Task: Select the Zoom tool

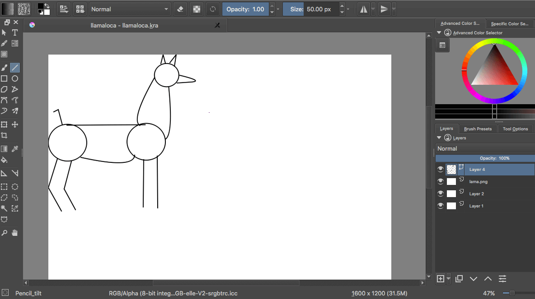Action: pyautogui.click(x=4, y=233)
